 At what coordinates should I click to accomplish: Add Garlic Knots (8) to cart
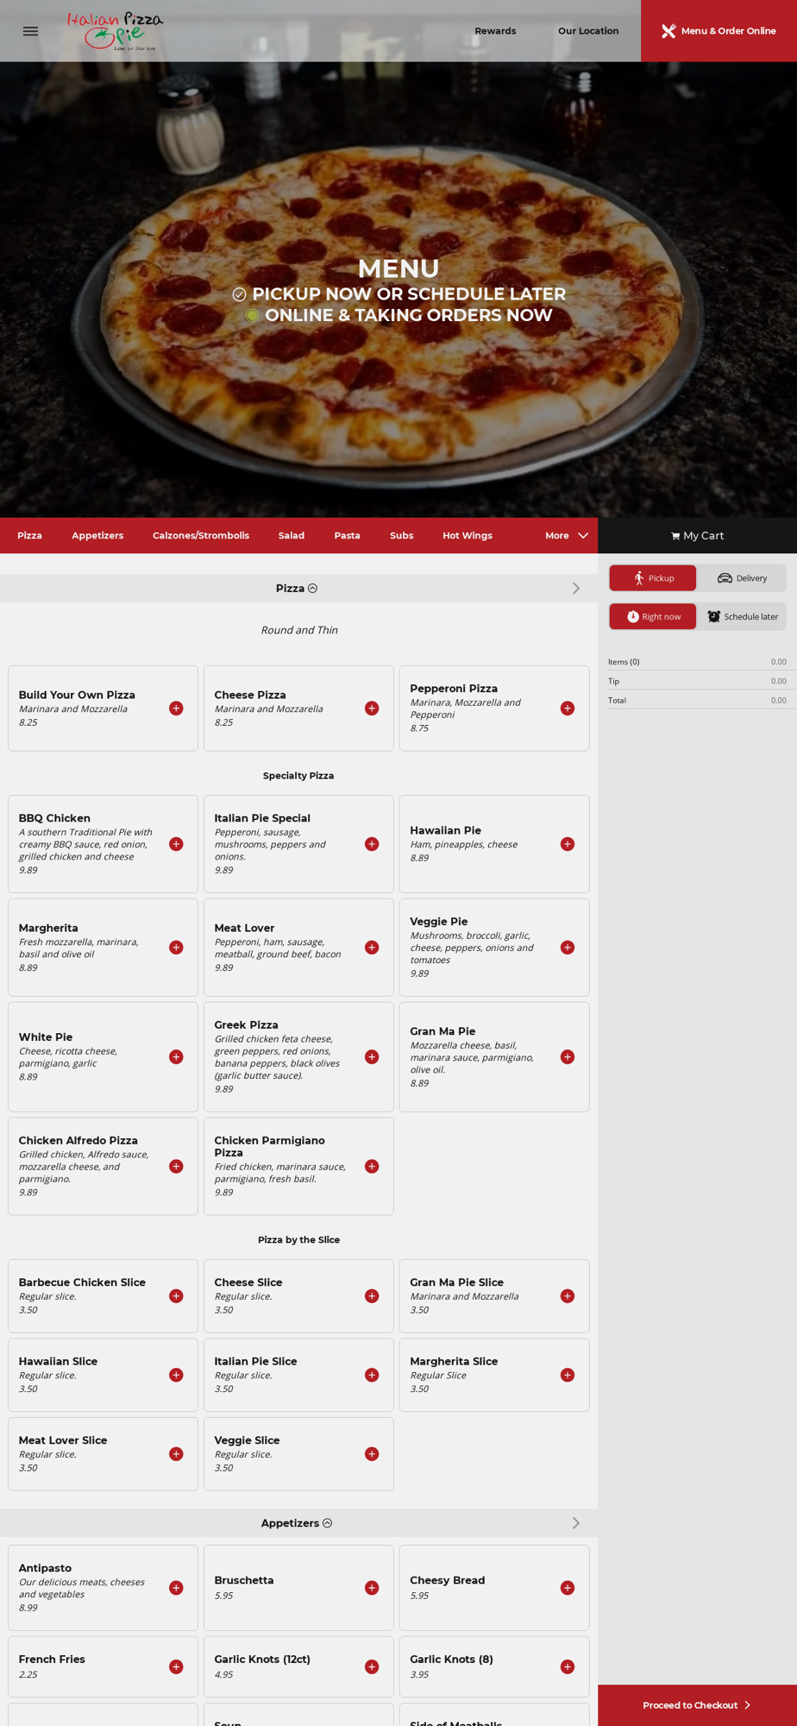(568, 1667)
